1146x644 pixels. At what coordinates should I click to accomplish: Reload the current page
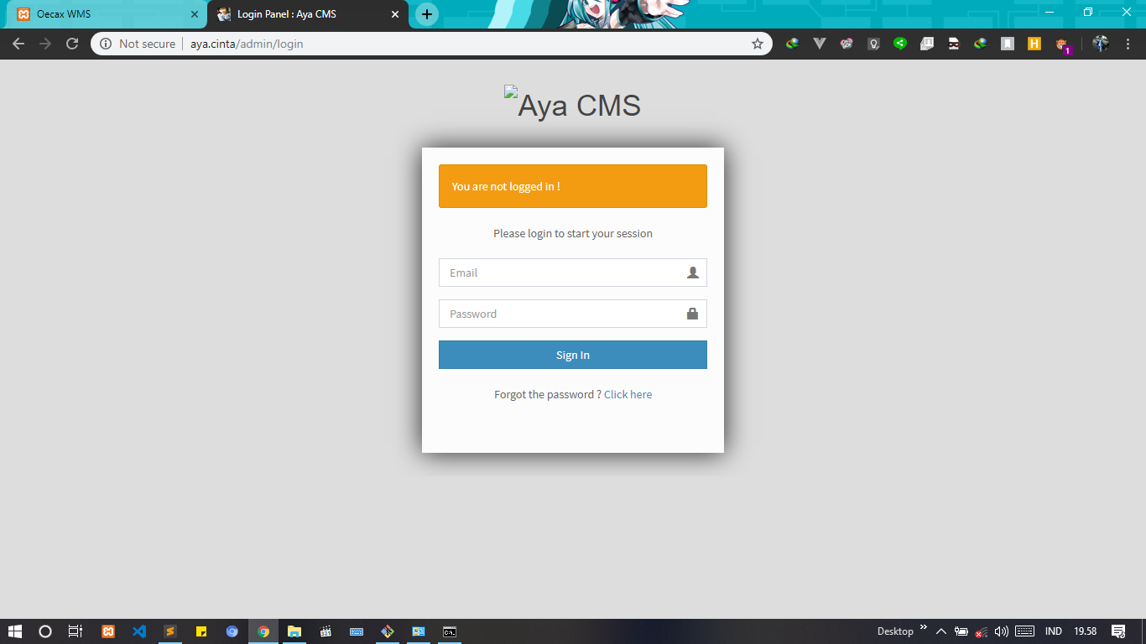coord(72,44)
